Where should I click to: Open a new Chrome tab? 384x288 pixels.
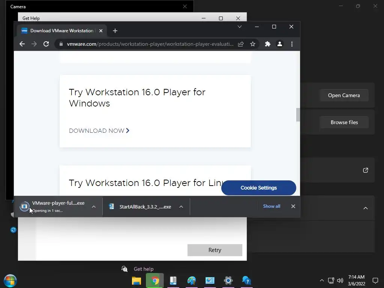tap(115, 31)
